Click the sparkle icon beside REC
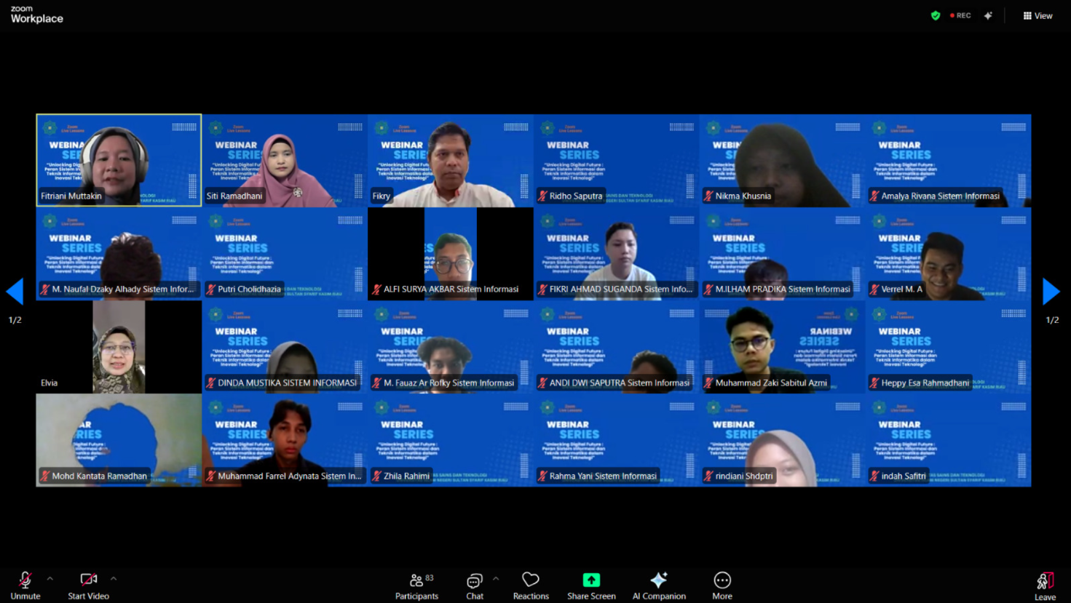 (988, 15)
